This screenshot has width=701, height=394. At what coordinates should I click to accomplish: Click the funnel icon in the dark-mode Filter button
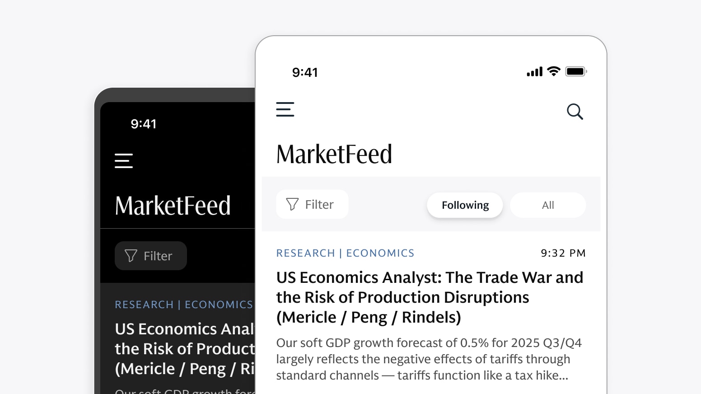[x=131, y=256]
